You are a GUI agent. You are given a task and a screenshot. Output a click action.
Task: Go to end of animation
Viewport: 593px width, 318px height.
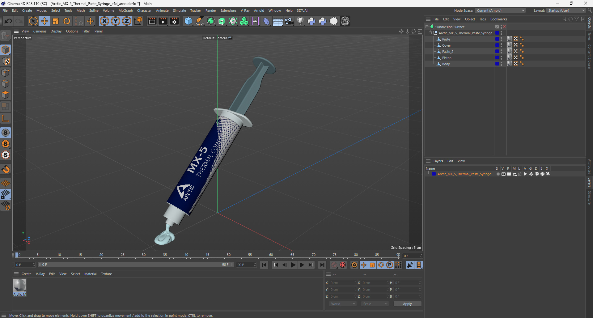click(322, 265)
